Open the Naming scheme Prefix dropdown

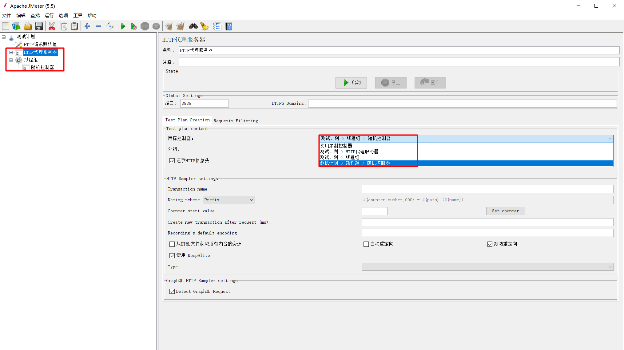click(229, 200)
